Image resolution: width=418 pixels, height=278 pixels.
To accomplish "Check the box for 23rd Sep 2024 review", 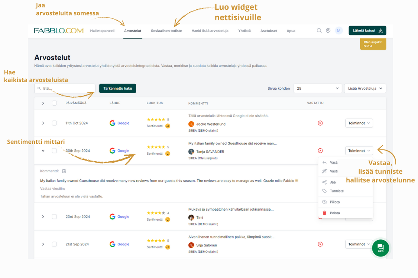I will click(x=54, y=216).
